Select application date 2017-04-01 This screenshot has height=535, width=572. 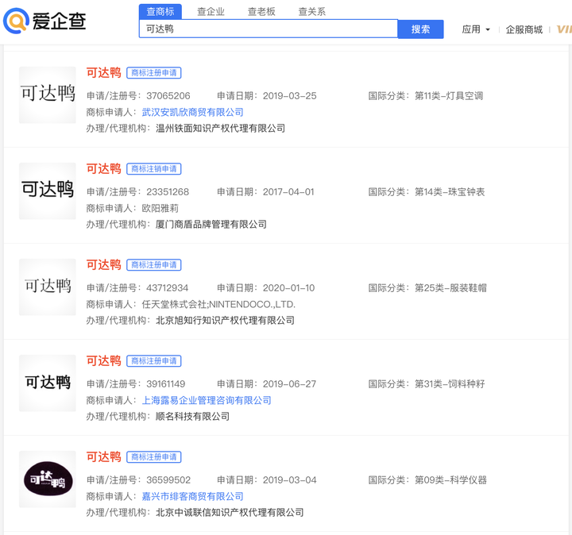click(x=288, y=192)
